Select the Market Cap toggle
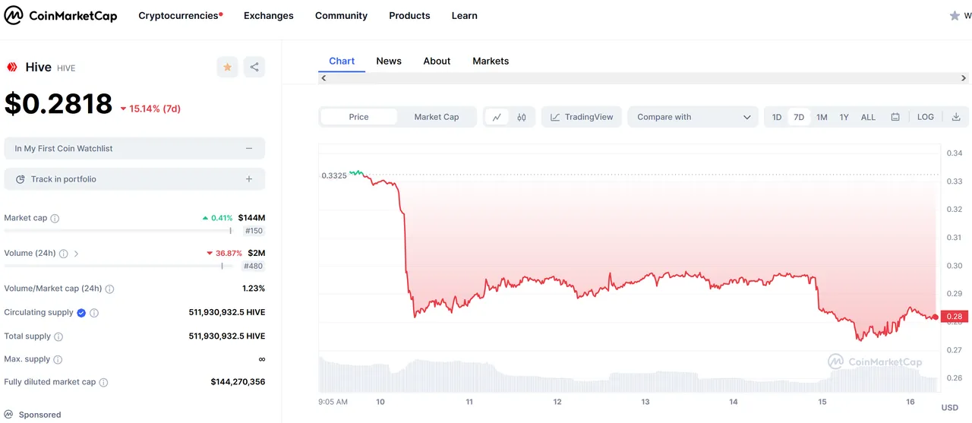 pos(437,117)
